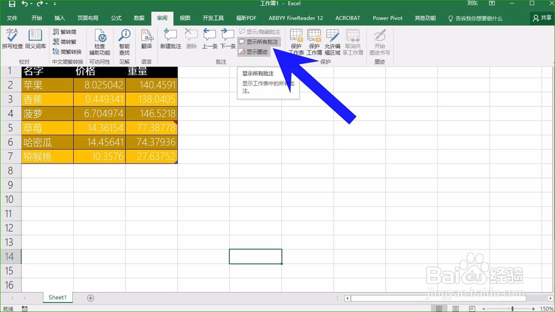This screenshot has height=312, width=555.
Task: Convert simplified Chinese to traditional
Action: coord(64,42)
